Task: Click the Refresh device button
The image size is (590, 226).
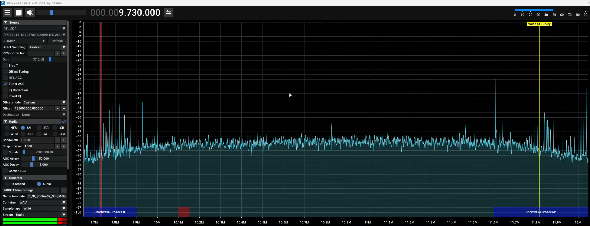Action: point(57,41)
